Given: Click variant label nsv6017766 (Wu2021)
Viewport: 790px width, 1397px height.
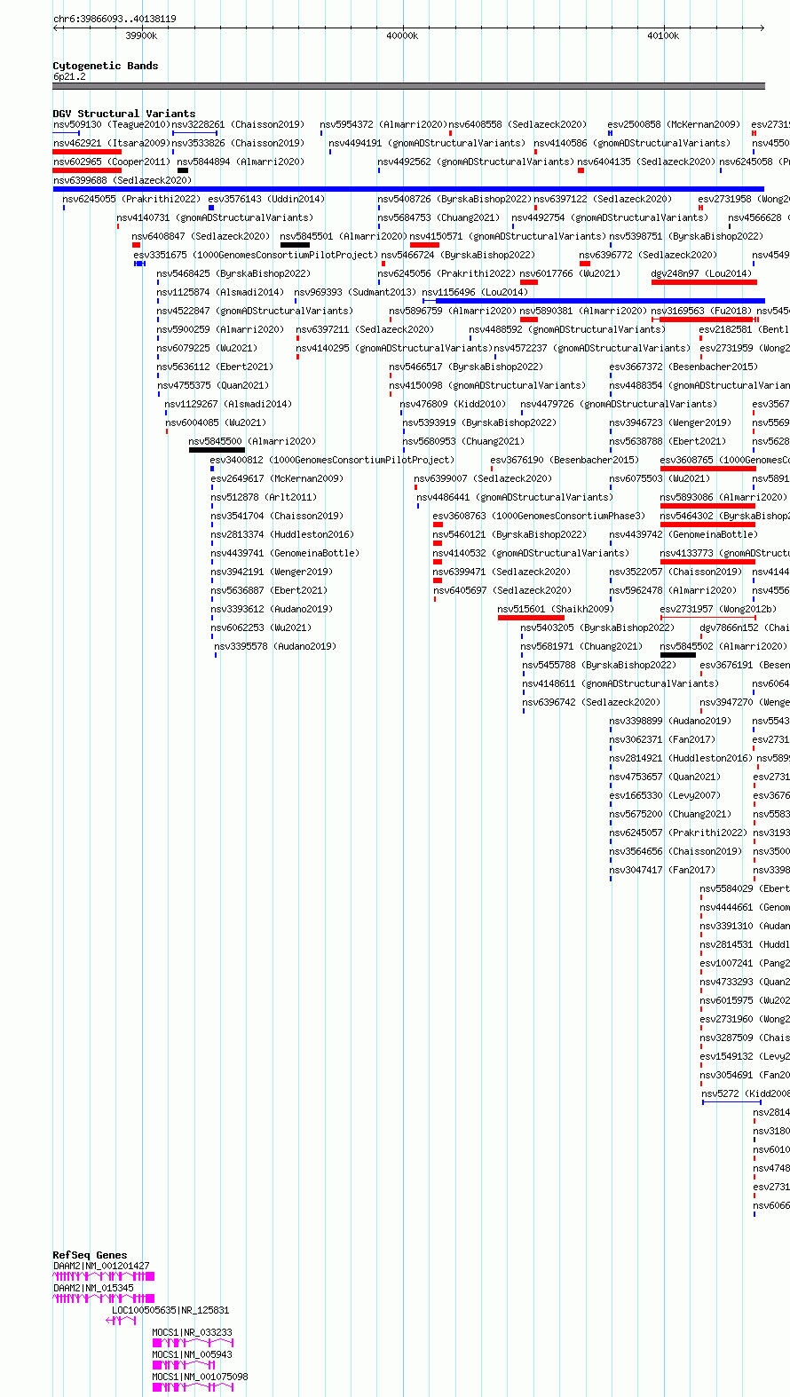Looking at the screenshot, I should (570, 273).
